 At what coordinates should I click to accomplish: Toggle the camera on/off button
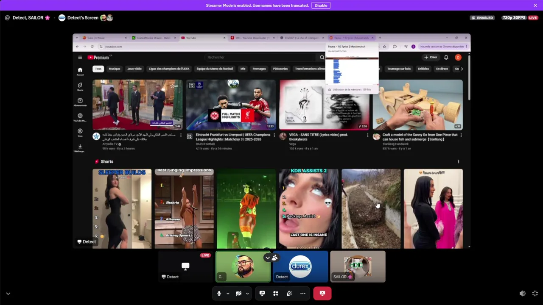[238, 293]
